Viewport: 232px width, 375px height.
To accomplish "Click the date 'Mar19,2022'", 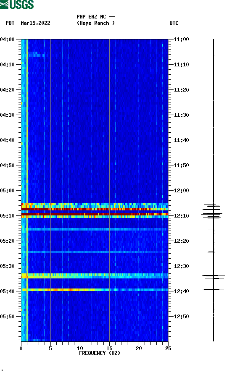I will point(35,23).
